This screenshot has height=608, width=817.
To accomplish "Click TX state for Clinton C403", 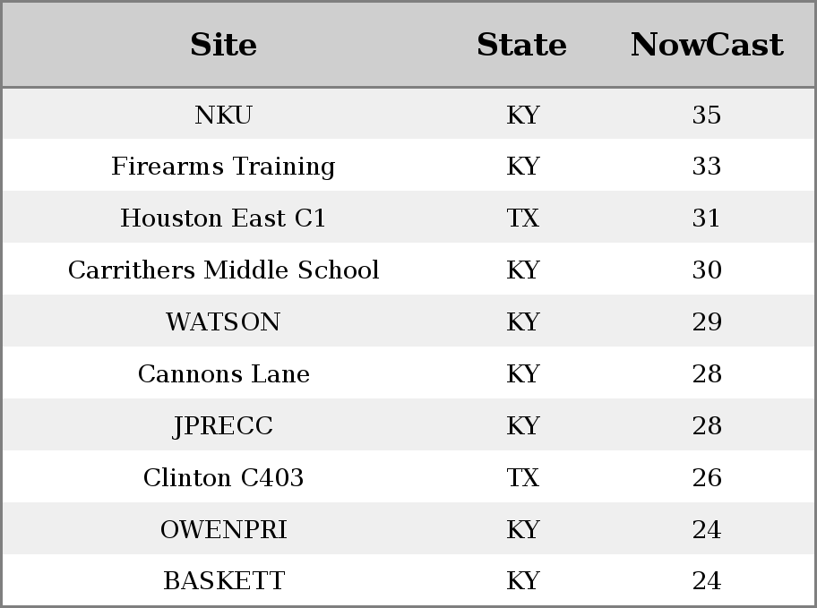I will coord(522,477).
